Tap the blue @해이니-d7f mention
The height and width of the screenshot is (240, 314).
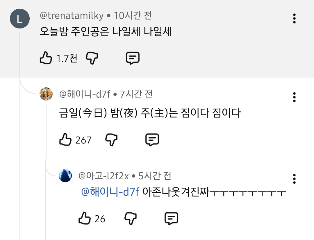[x=110, y=192]
